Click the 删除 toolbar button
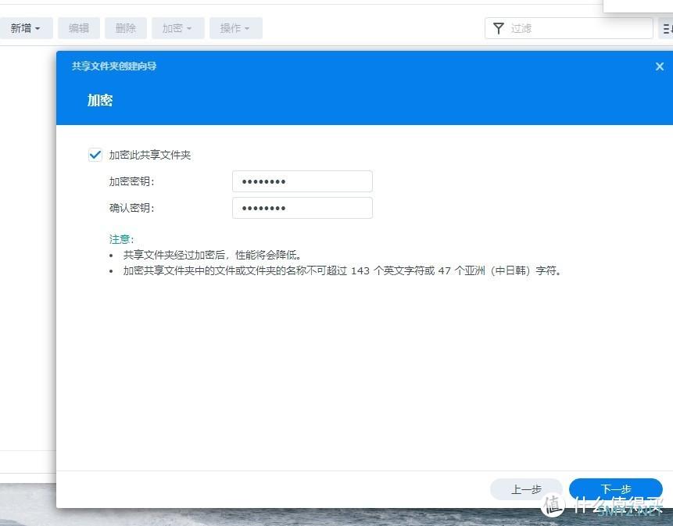The height and width of the screenshot is (526, 673). 126,28
